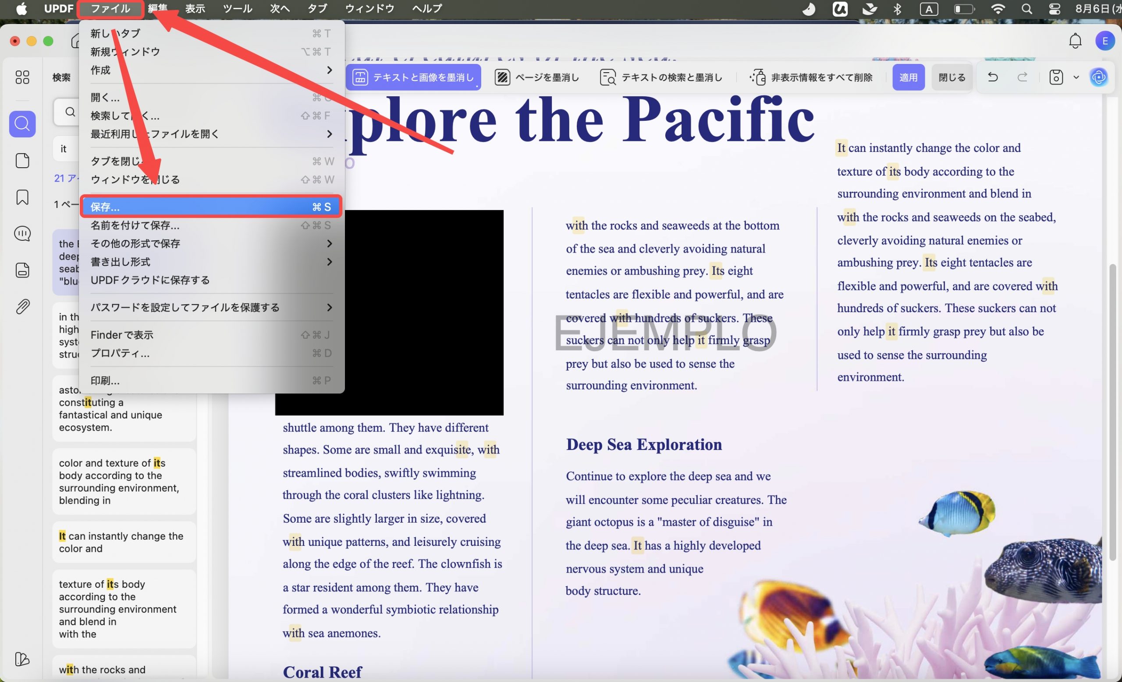
Task: Click the redo arrow in redact toolbar
Action: 1022,77
